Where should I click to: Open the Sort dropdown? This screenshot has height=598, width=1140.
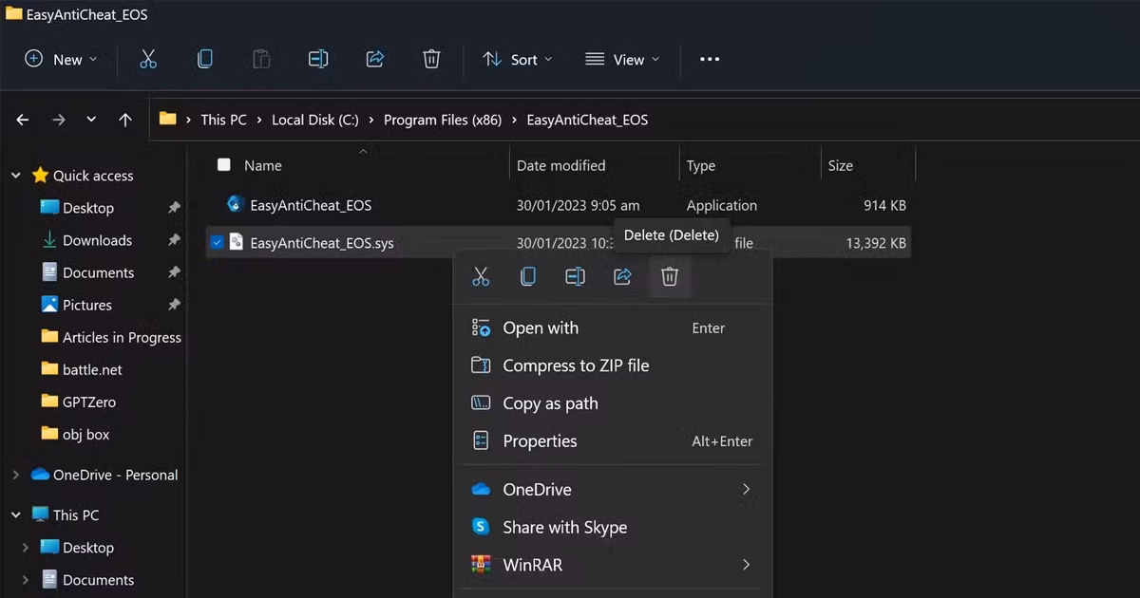coord(518,59)
